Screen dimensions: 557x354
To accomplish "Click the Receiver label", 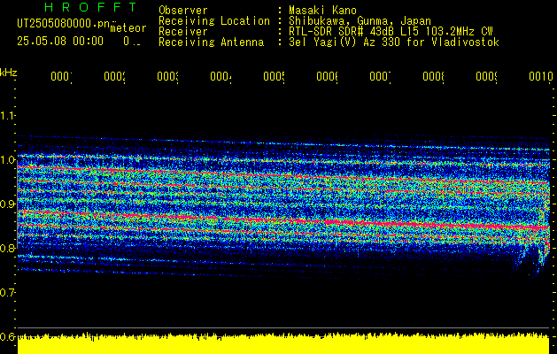I will pos(183,32).
